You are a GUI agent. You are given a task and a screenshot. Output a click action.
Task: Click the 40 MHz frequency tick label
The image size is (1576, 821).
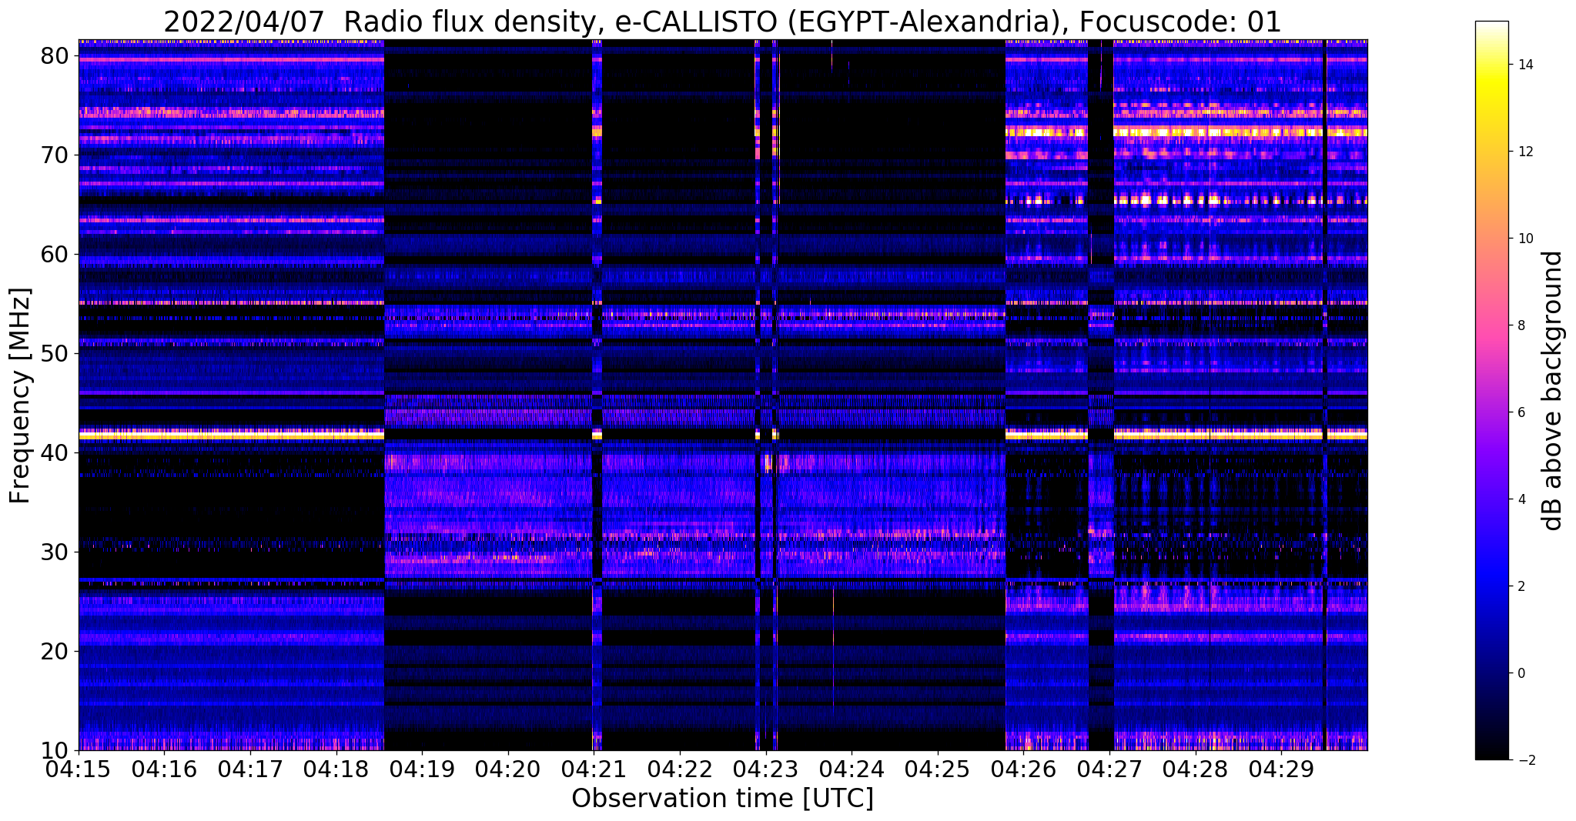tap(55, 452)
